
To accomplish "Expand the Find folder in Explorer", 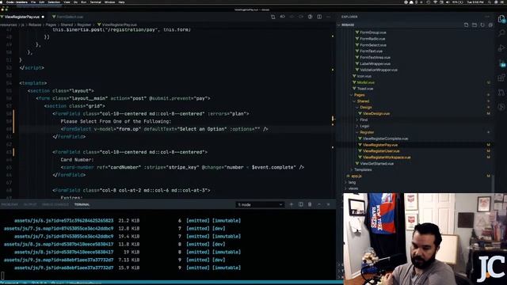I will click(364, 120).
